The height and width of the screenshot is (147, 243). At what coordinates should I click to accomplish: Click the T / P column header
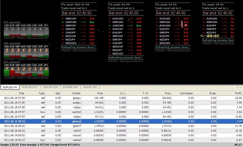138,93
